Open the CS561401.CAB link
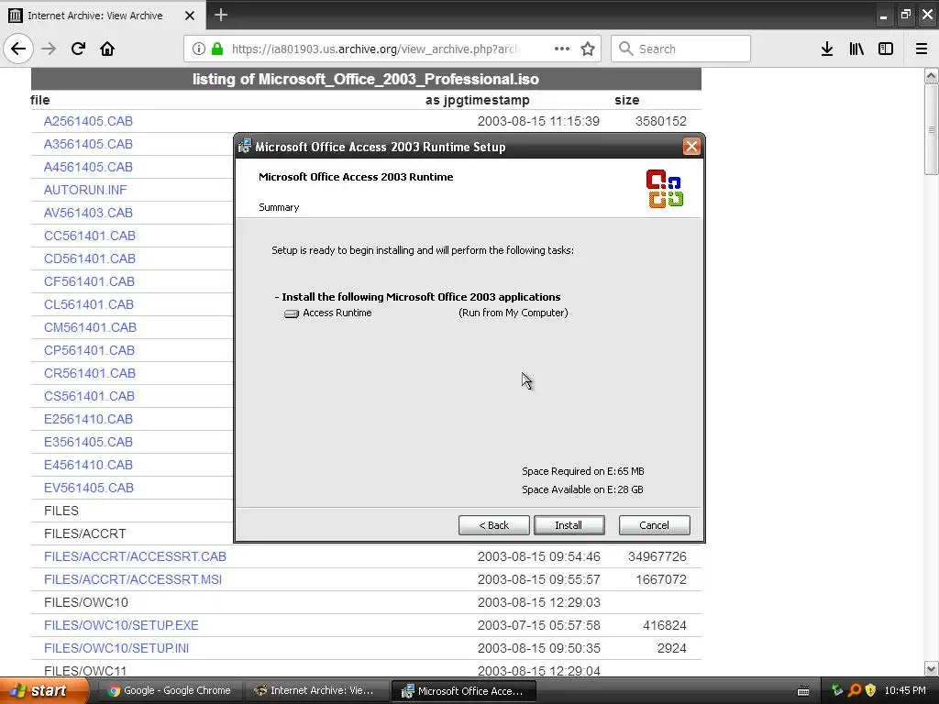This screenshot has height=704, width=939. [89, 396]
